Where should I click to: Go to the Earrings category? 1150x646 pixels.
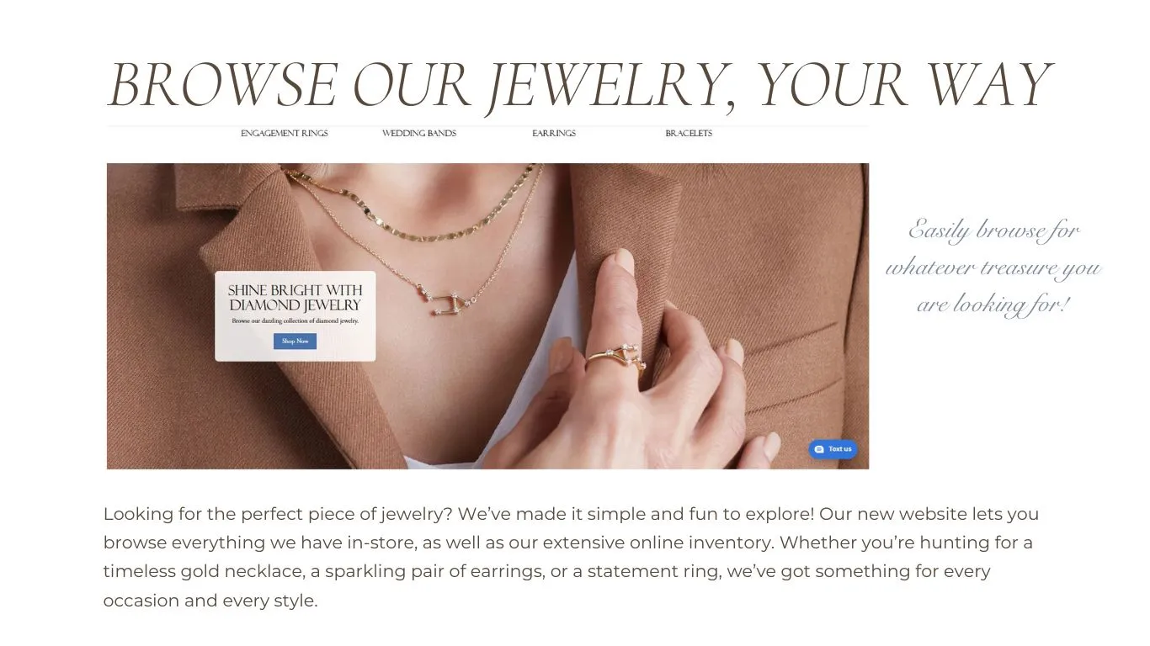pos(554,134)
